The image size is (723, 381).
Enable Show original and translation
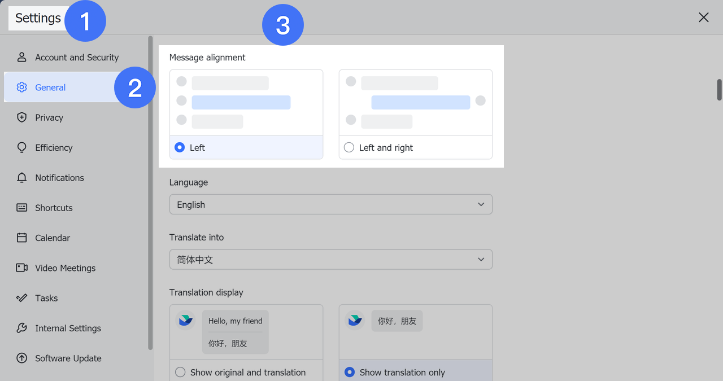coord(180,372)
